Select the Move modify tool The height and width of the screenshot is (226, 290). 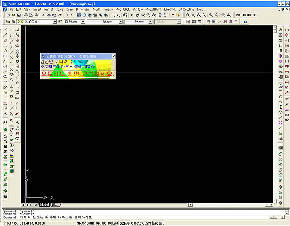click(17, 56)
